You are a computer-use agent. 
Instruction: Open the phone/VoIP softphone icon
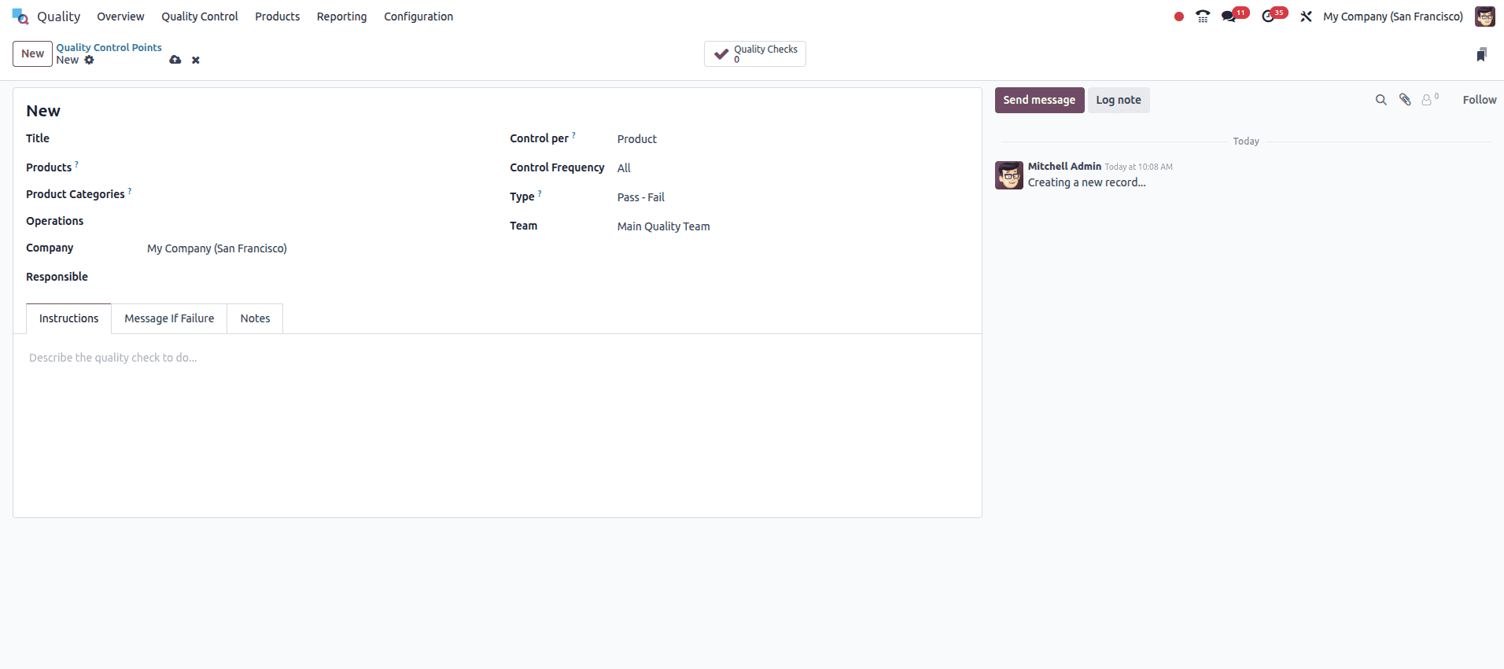pos(1204,16)
